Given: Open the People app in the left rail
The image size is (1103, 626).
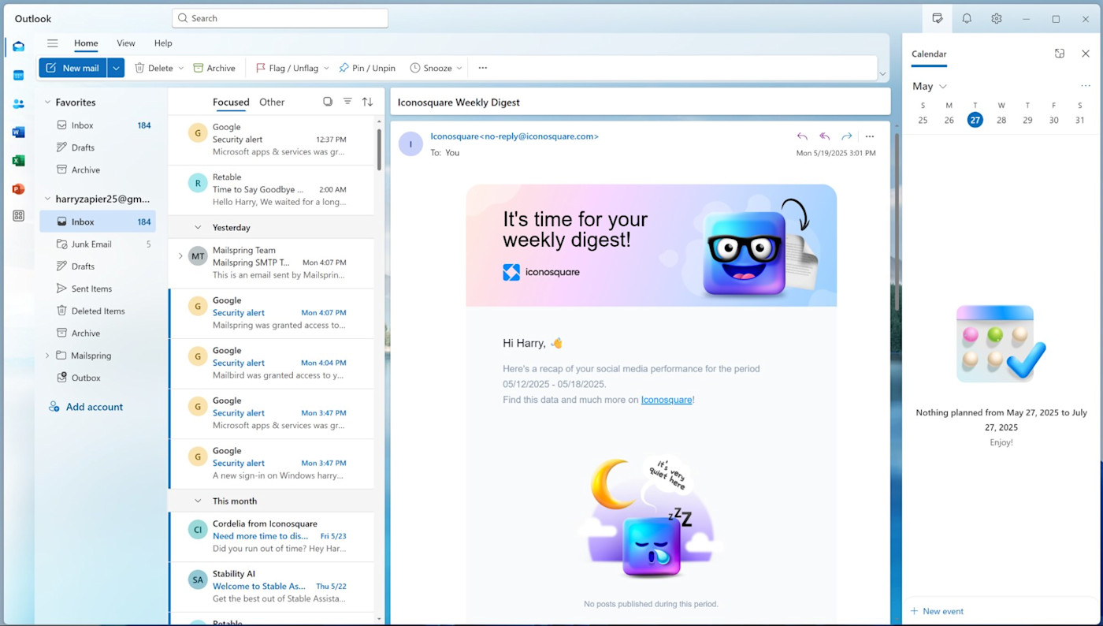Looking at the screenshot, I should [x=18, y=103].
